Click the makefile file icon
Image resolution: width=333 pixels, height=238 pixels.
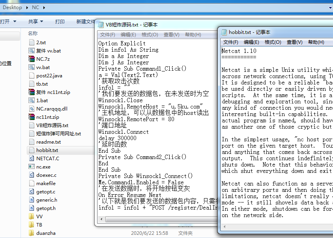[x=32, y=183]
